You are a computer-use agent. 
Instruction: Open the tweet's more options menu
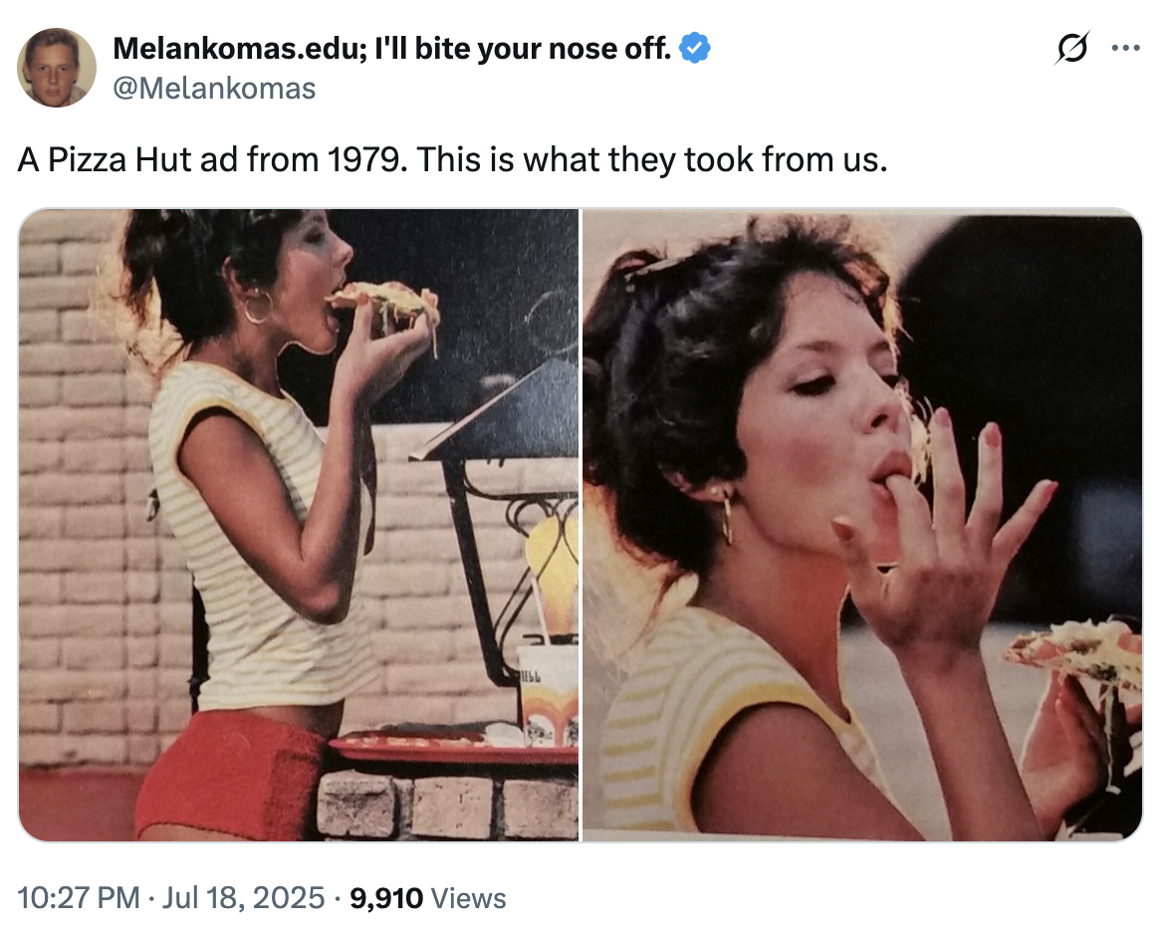[x=1126, y=48]
